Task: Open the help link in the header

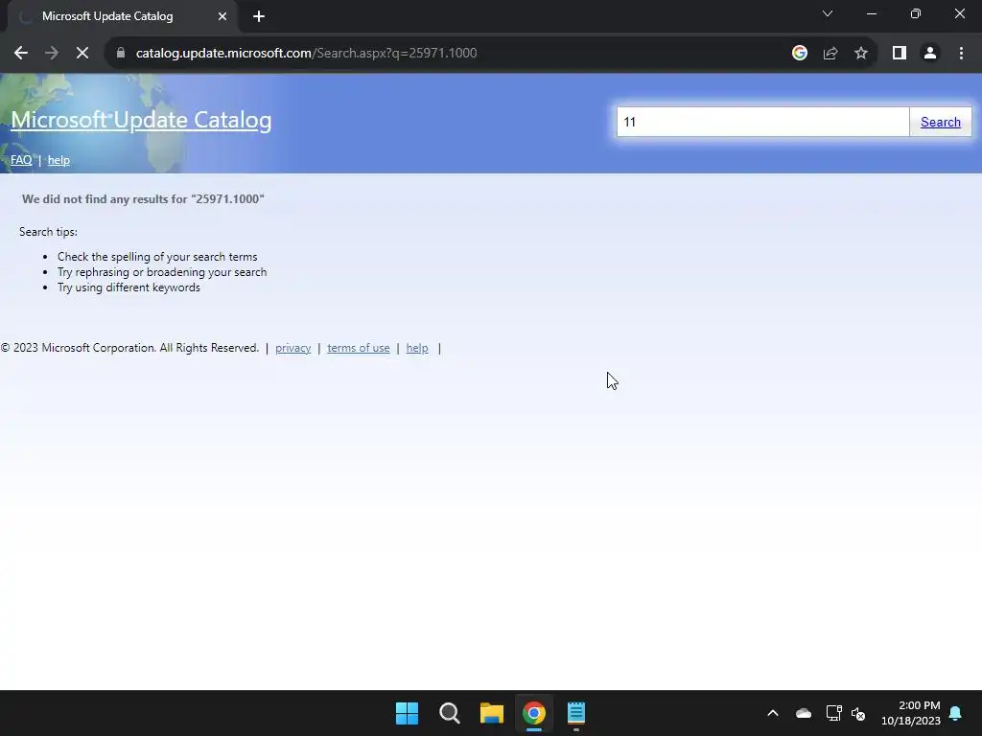Action: pos(58,160)
